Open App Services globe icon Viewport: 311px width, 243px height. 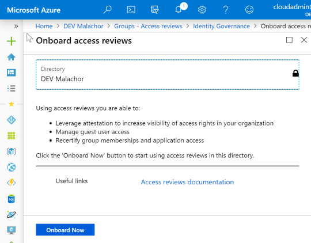[12, 167]
